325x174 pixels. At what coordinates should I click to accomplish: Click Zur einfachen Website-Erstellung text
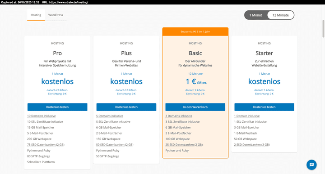pos(264,63)
